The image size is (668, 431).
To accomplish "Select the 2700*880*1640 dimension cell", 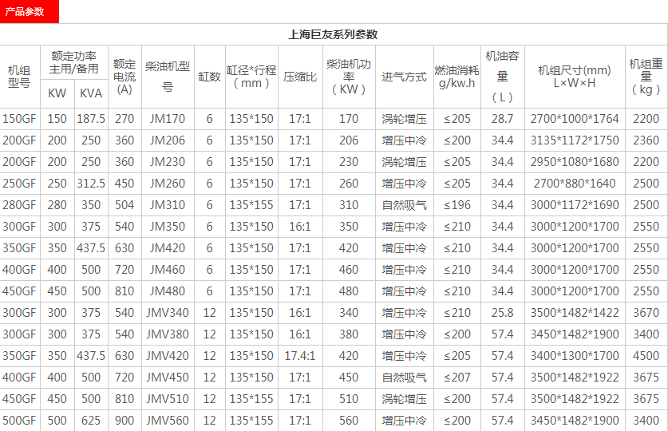I will 575,184.
